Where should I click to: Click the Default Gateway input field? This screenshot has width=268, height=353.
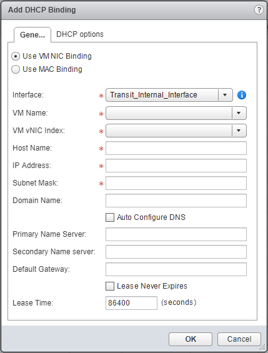[176, 269]
